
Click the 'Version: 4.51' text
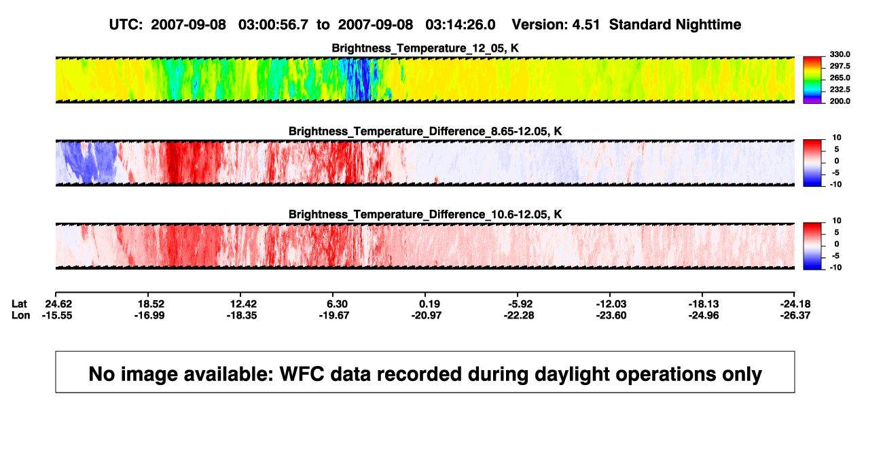tap(556, 24)
